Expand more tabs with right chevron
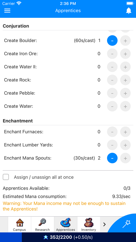Viewport: 136px width, 242px height. 104,224
